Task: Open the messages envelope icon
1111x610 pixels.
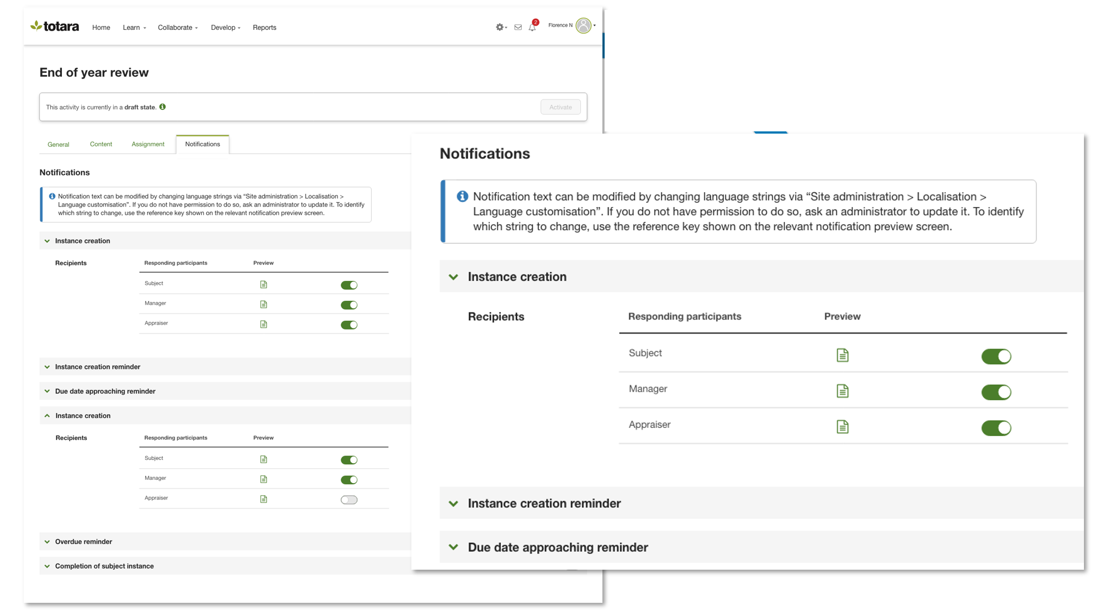Action: click(x=517, y=27)
